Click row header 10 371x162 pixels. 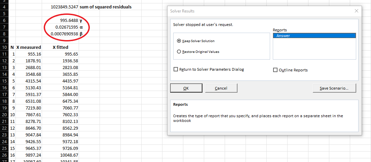[x=5, y=47]
